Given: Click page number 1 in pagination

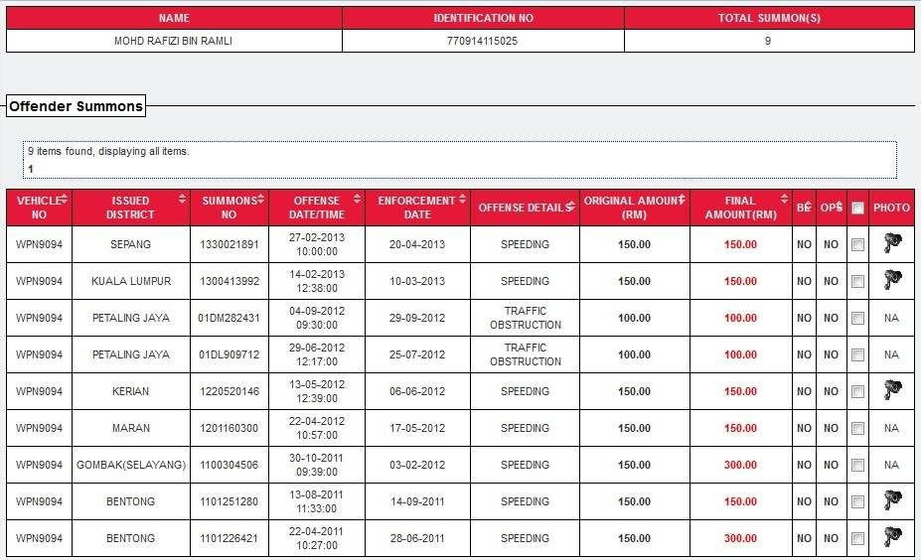Looking at the screenshot, I should pyautogui.click(x=31, y=169).
